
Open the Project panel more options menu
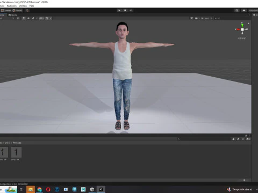tap(249, 136)
